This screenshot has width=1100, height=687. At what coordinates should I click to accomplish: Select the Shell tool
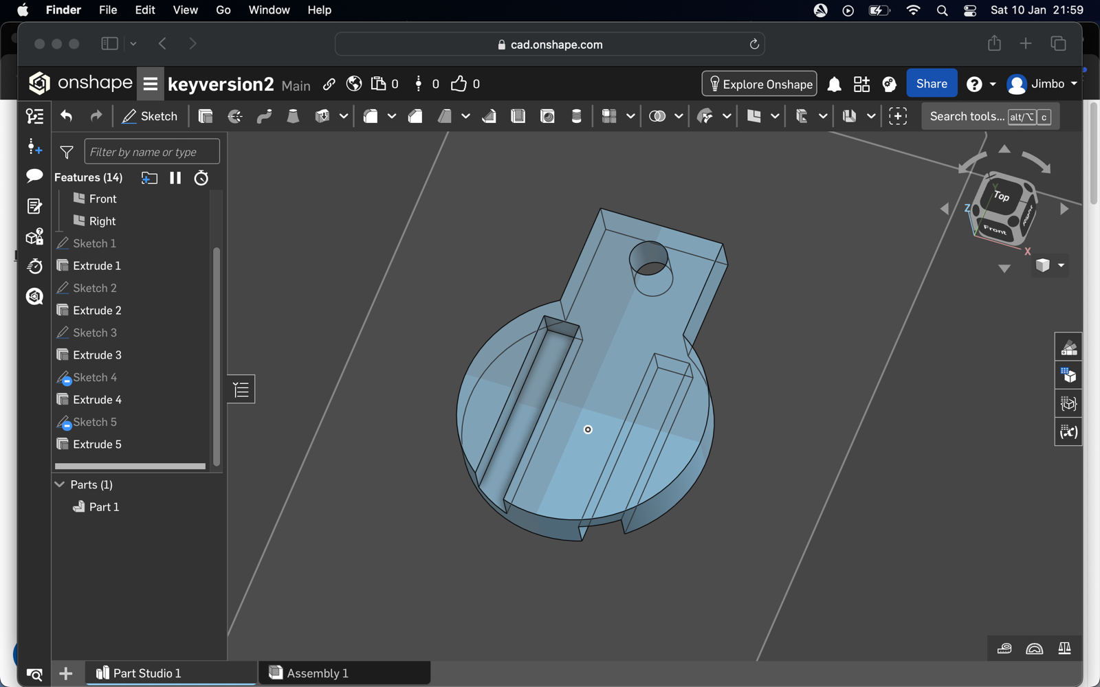point(518,116)
